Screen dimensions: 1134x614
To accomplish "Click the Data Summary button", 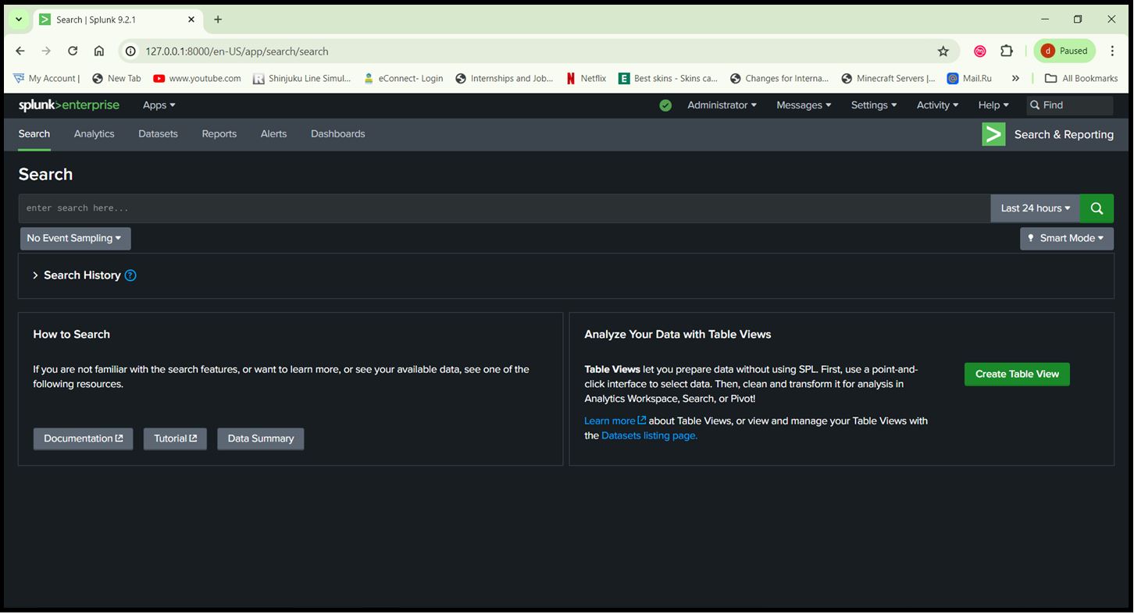I will pyautogui.click(x=260, y=438).
